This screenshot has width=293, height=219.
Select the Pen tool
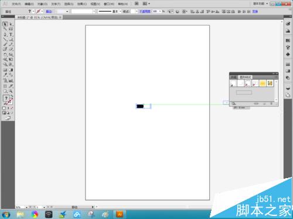pos(5,34)
